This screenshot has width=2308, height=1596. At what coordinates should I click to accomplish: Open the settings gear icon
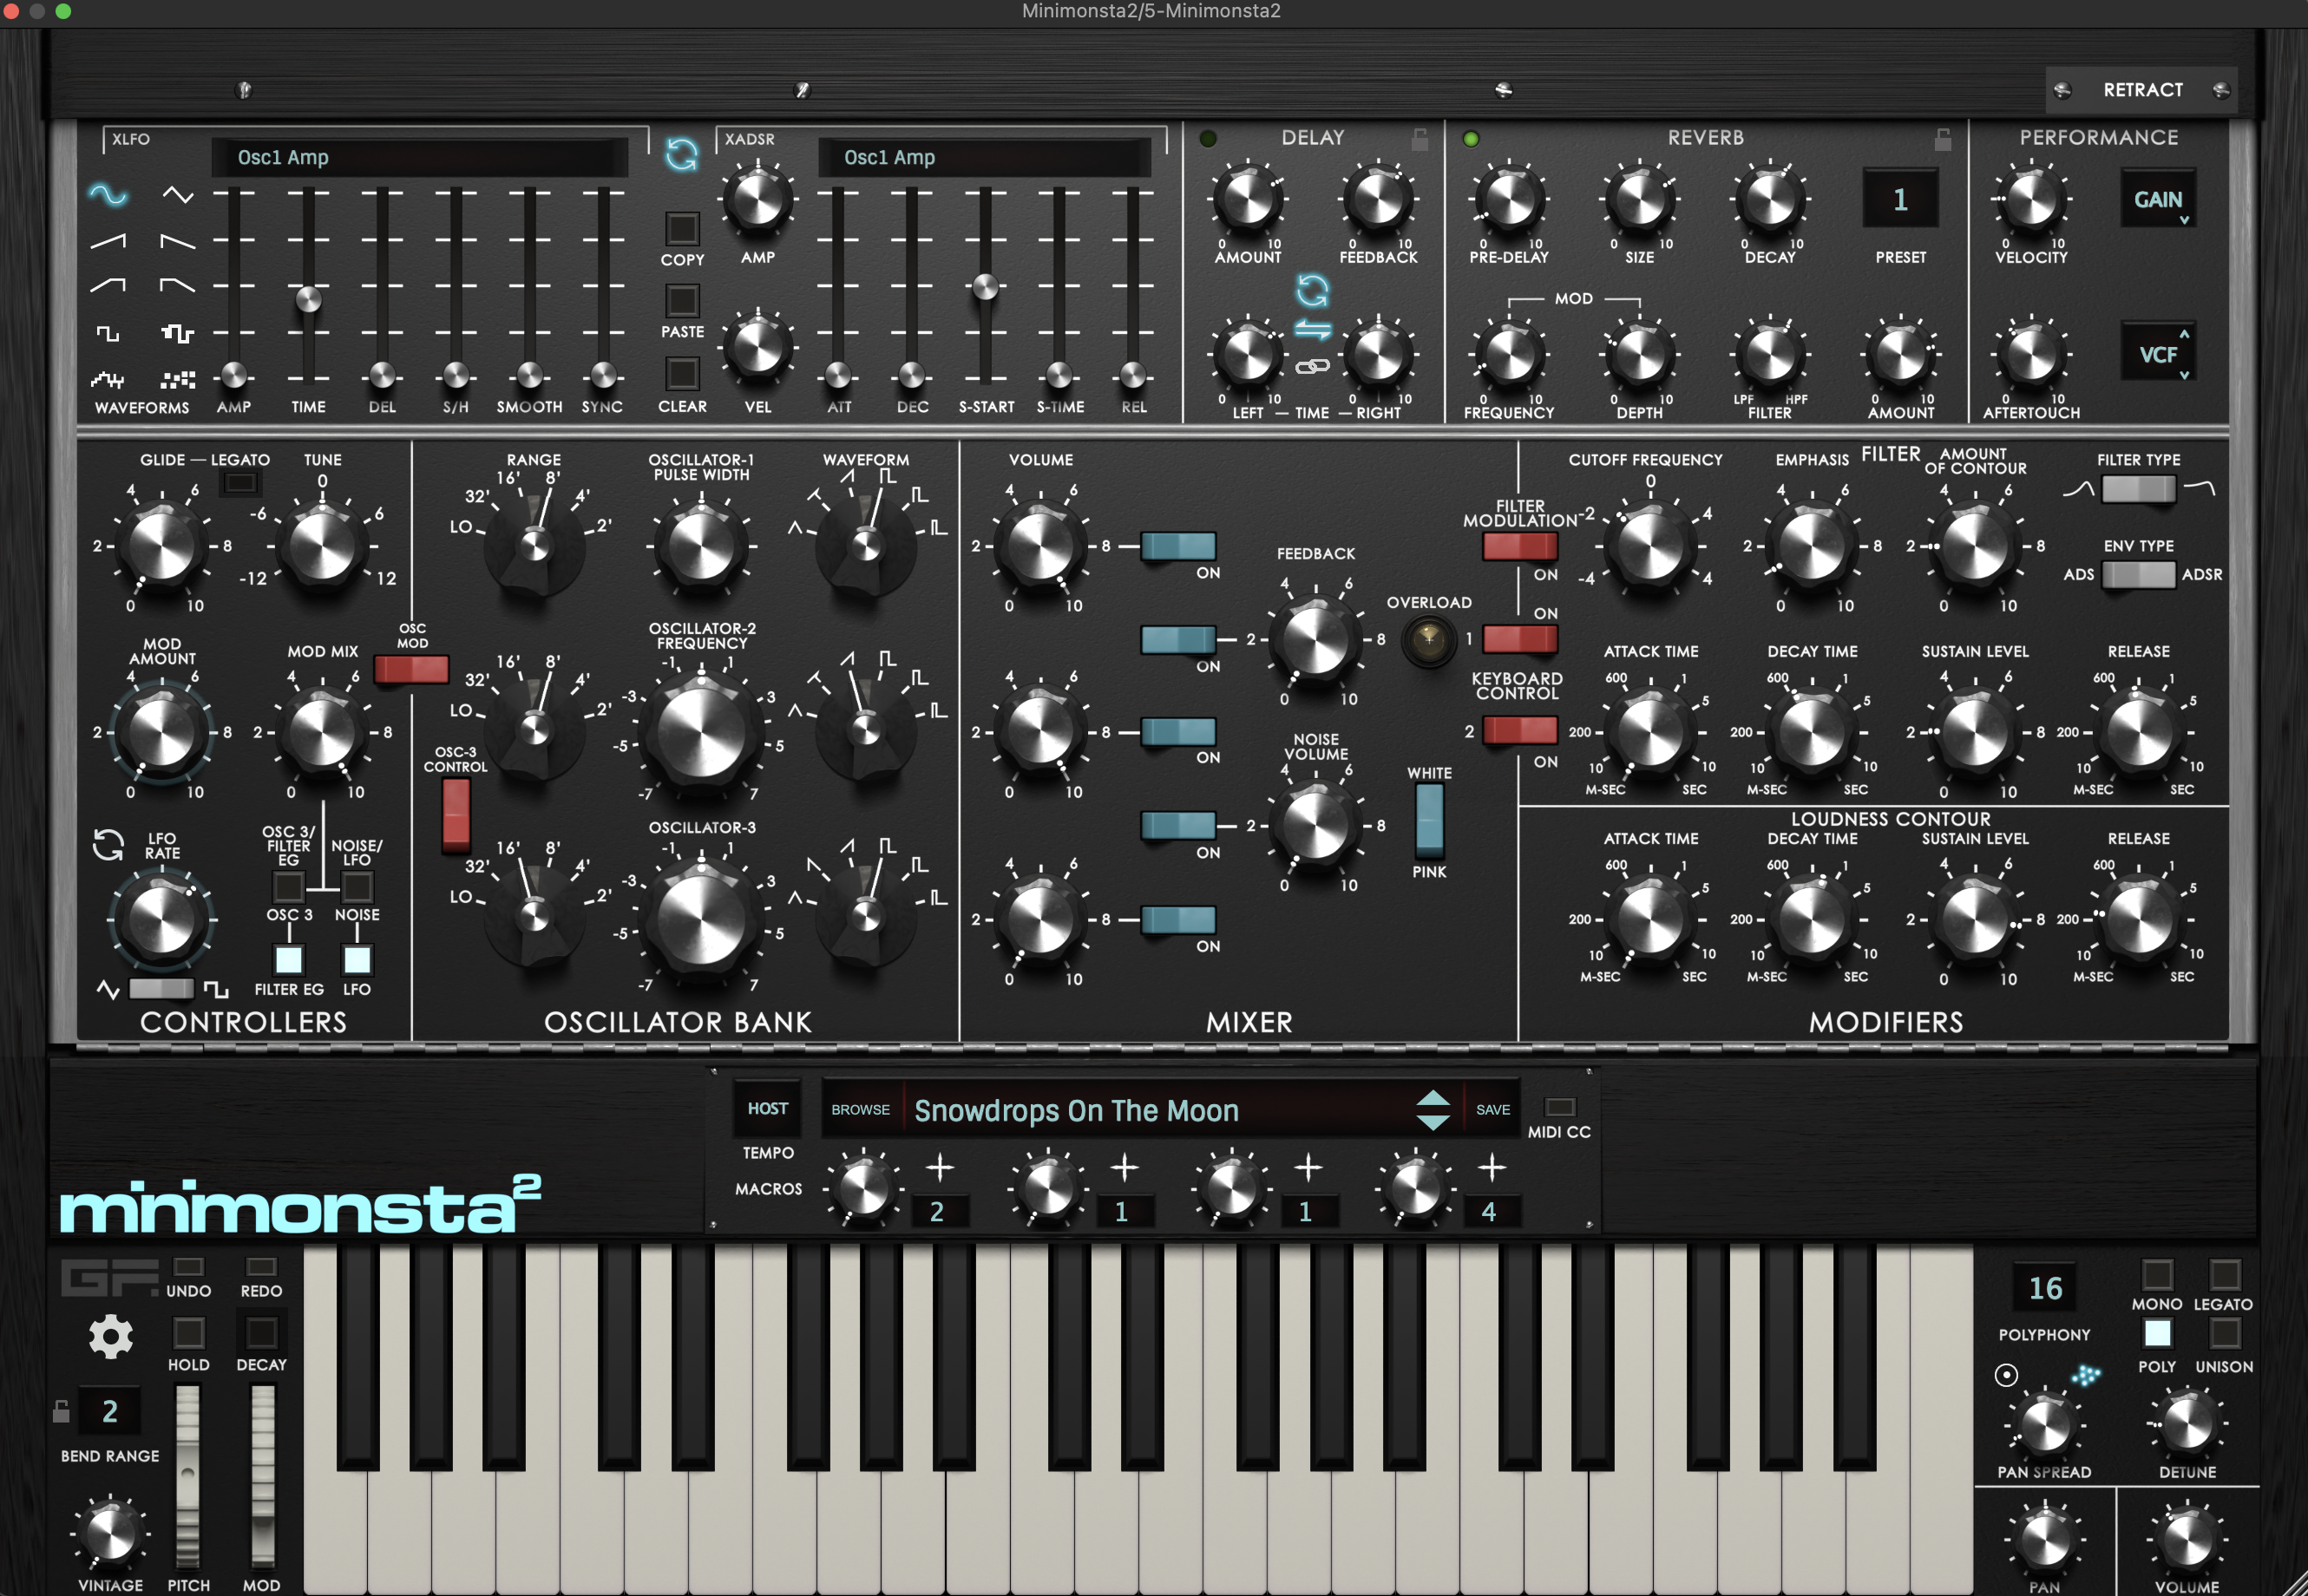coord(110,1337)
